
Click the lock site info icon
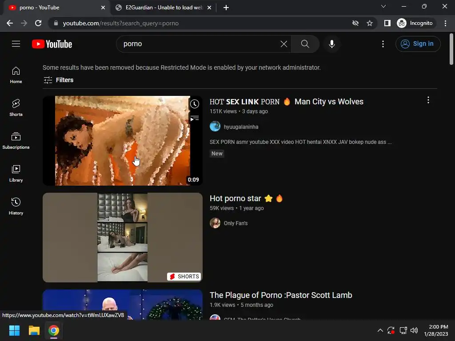pyautogui.click(x=56, y=23)
